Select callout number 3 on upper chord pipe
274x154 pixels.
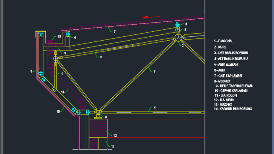click(101, 57)
